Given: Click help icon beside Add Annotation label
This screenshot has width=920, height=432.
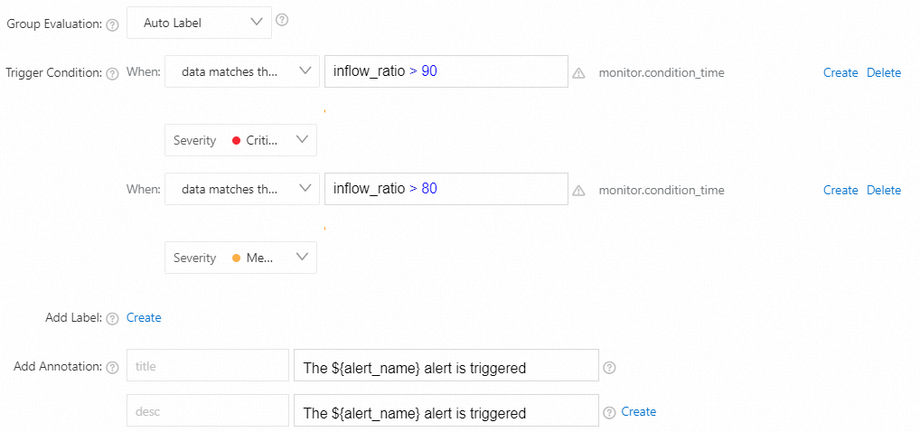Looking at the screenshot, I should coord(113,368).
